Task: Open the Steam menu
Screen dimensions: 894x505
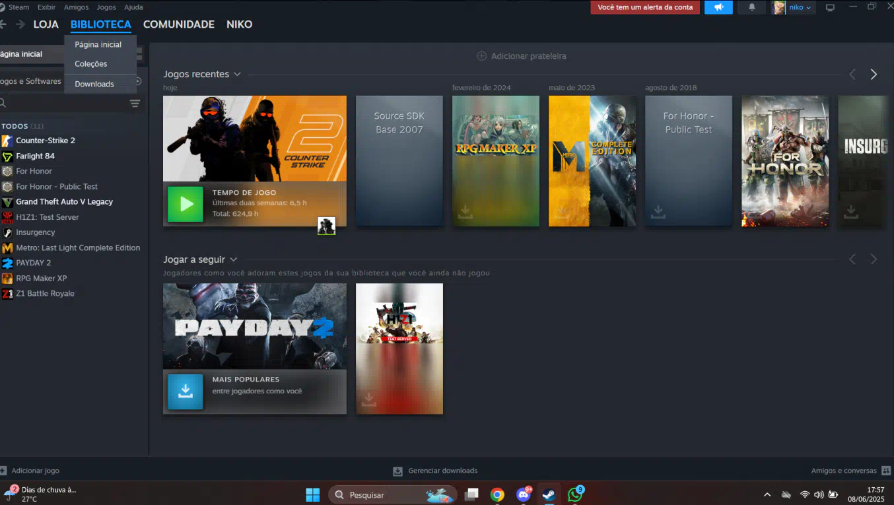Action: coord(18,7)
